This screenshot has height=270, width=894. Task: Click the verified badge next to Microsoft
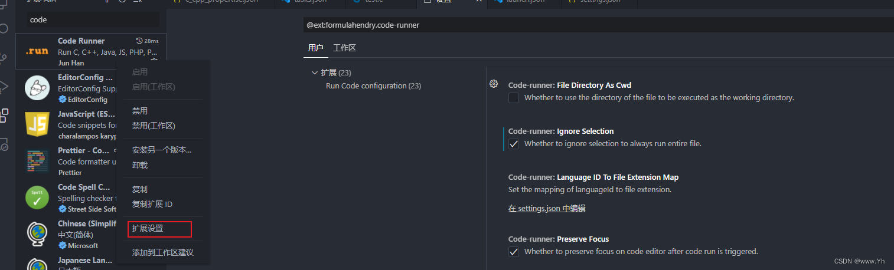[x=62, y=245]
